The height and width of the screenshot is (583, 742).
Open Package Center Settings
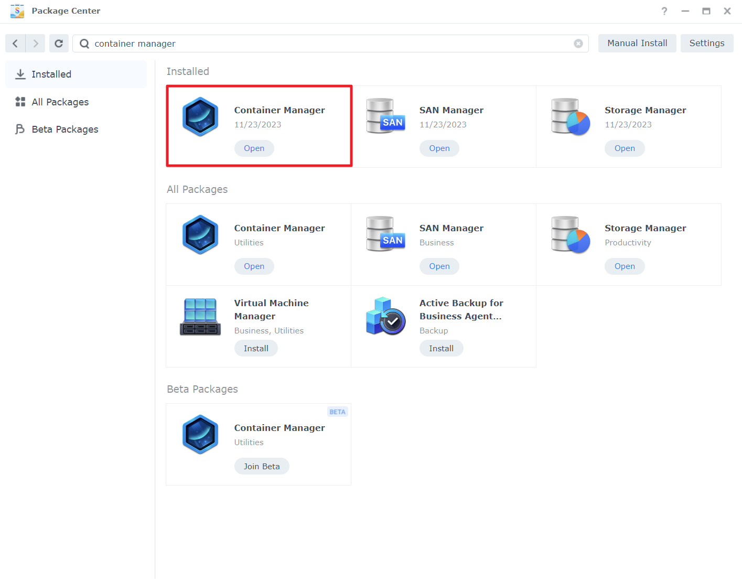point(707,44)
